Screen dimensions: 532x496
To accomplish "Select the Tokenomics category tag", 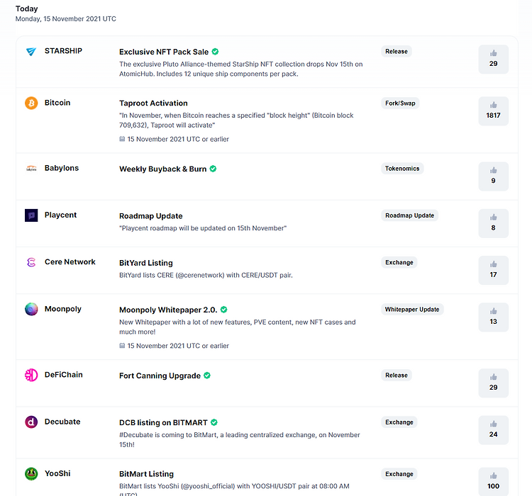I will coord(402,169).
